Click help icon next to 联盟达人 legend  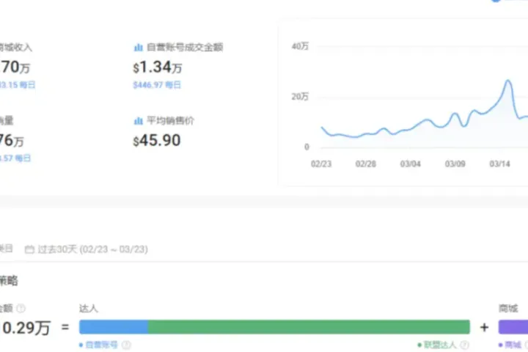click(x=464, y=345)
